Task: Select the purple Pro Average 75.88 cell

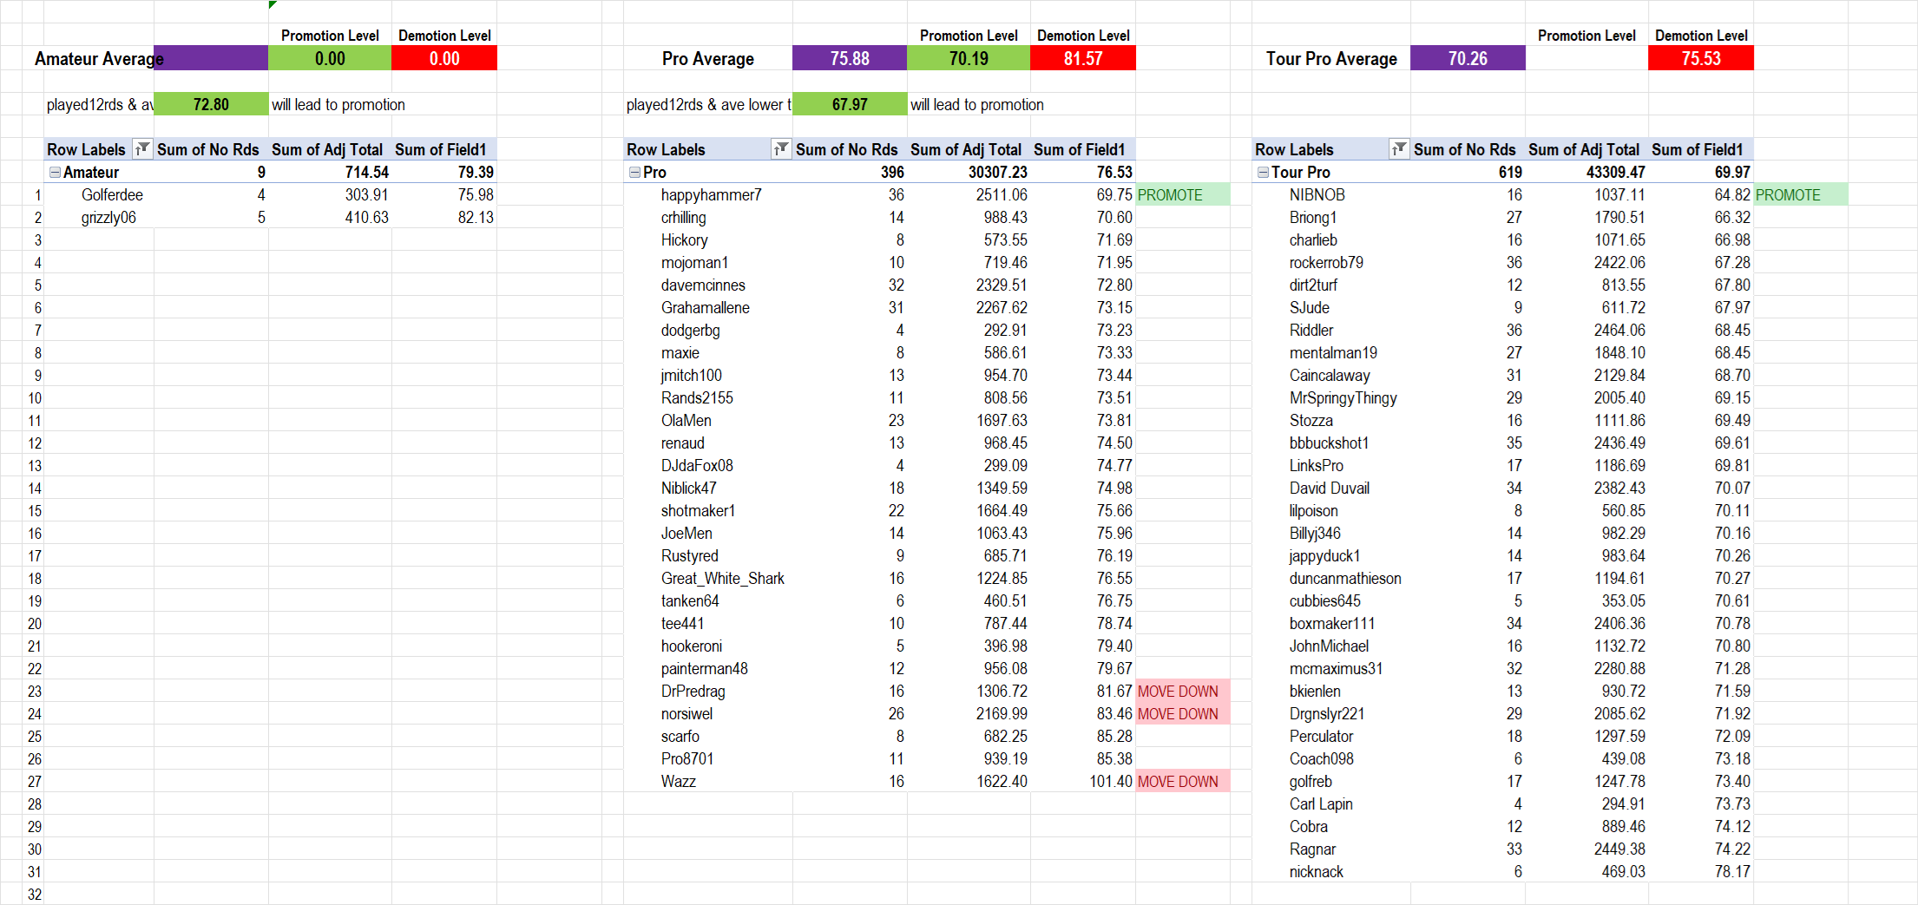Action: tap(849, 58)
